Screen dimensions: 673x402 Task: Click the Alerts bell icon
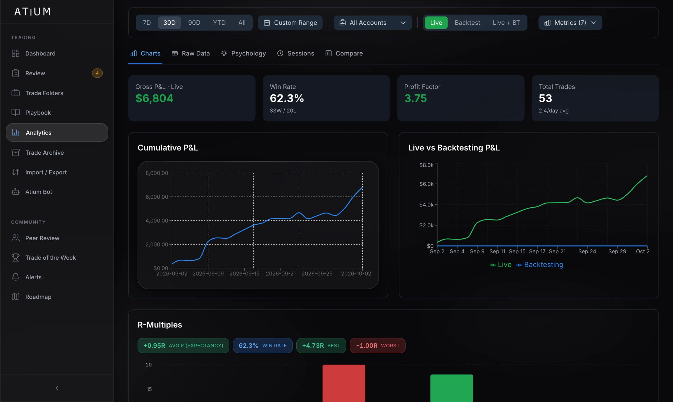point(15,277)
